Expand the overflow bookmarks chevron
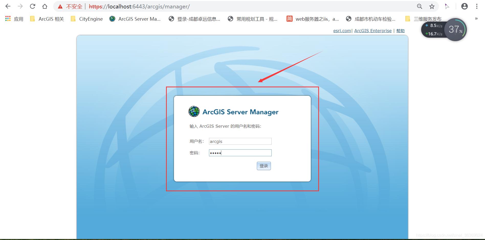Viewport: 485px width, 240px height. click(476, 19)
